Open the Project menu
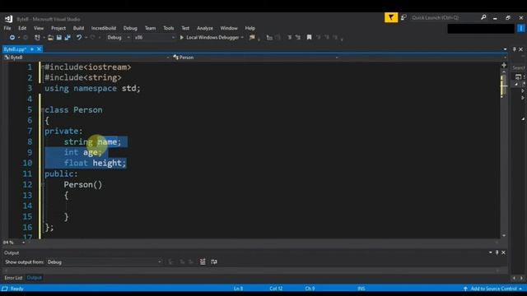This screenshot has width=527, height=296. (x=58, y=28)
